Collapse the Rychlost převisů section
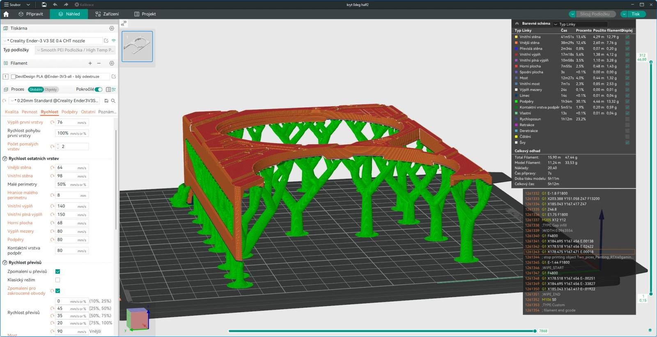The height and width of the screenshot is (337, 657). click(5, 262)
